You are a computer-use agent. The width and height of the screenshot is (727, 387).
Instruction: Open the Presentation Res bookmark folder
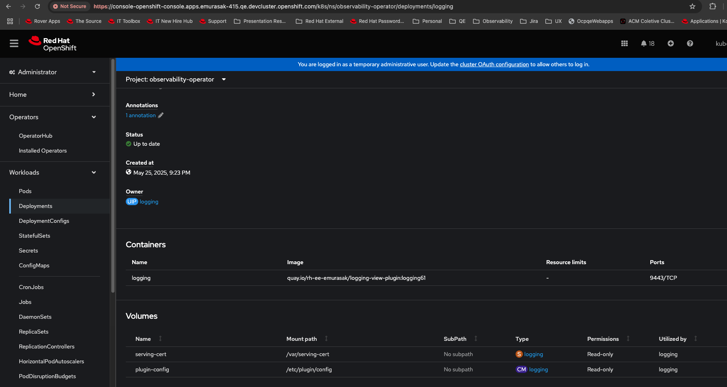point(260,21)
